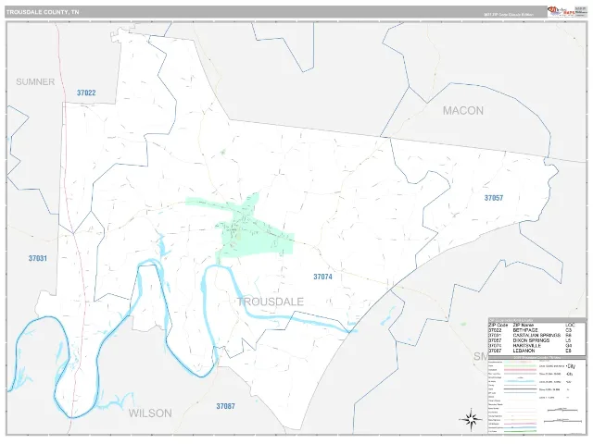
Task: Select the LEBANON row in ZIP index
Action: point(536,351)
